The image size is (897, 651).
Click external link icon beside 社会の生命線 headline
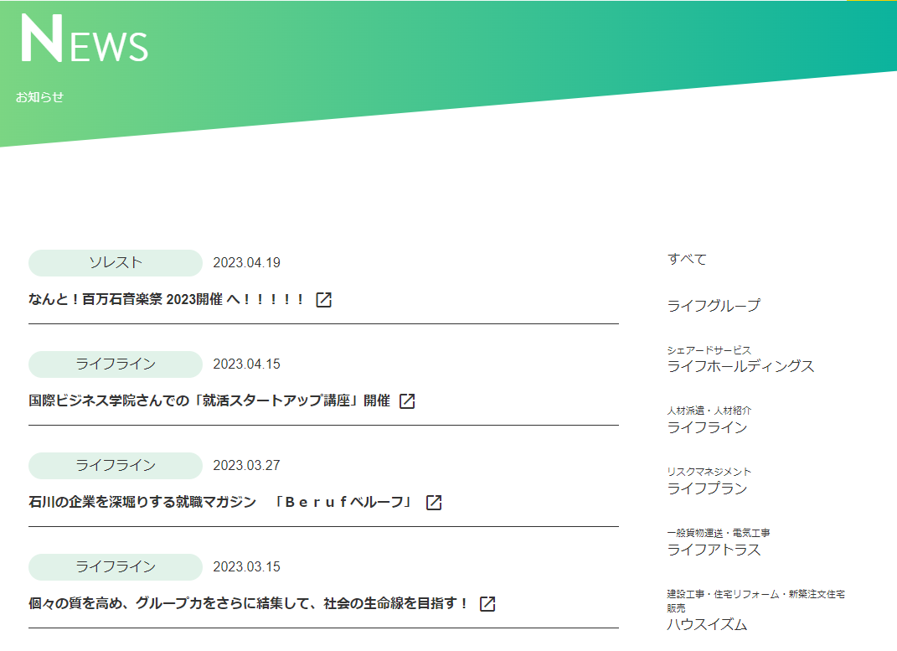point(487,603)
